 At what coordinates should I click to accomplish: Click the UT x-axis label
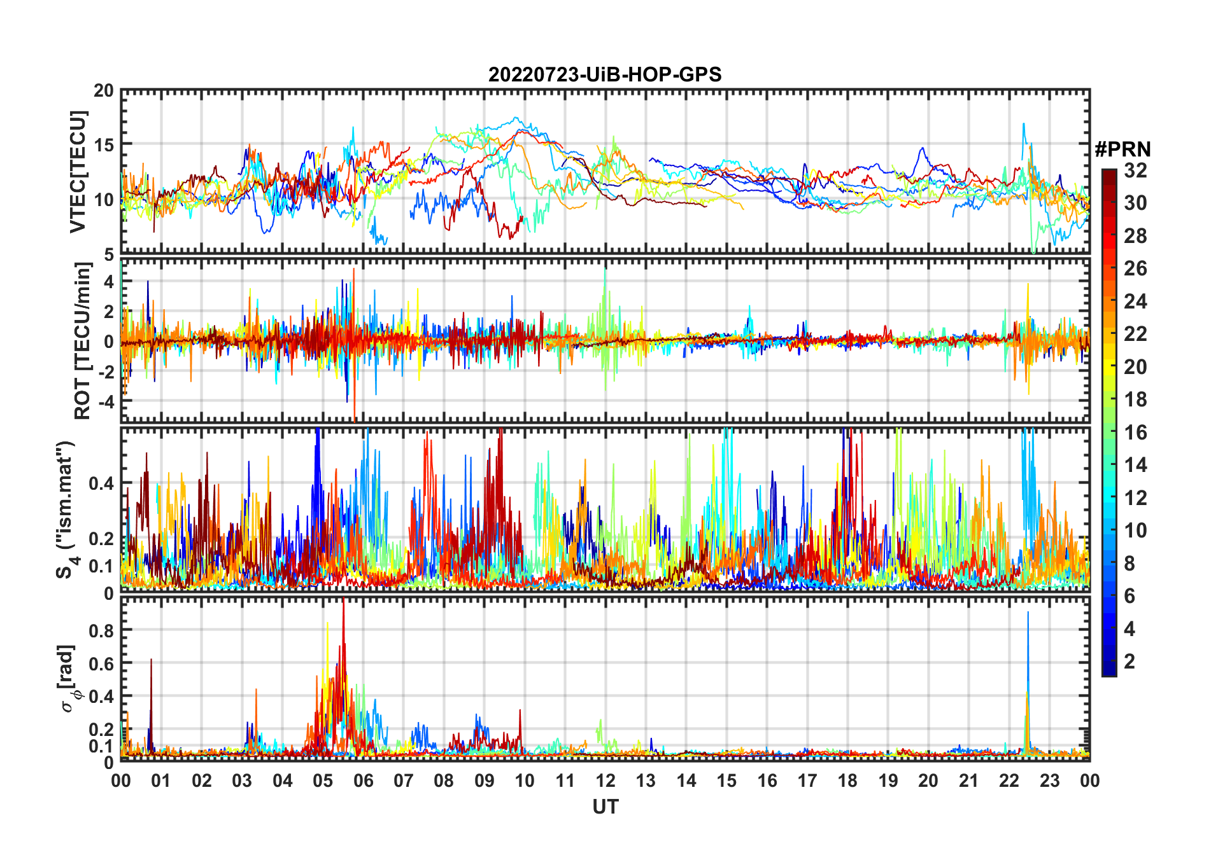pos(605,807)
